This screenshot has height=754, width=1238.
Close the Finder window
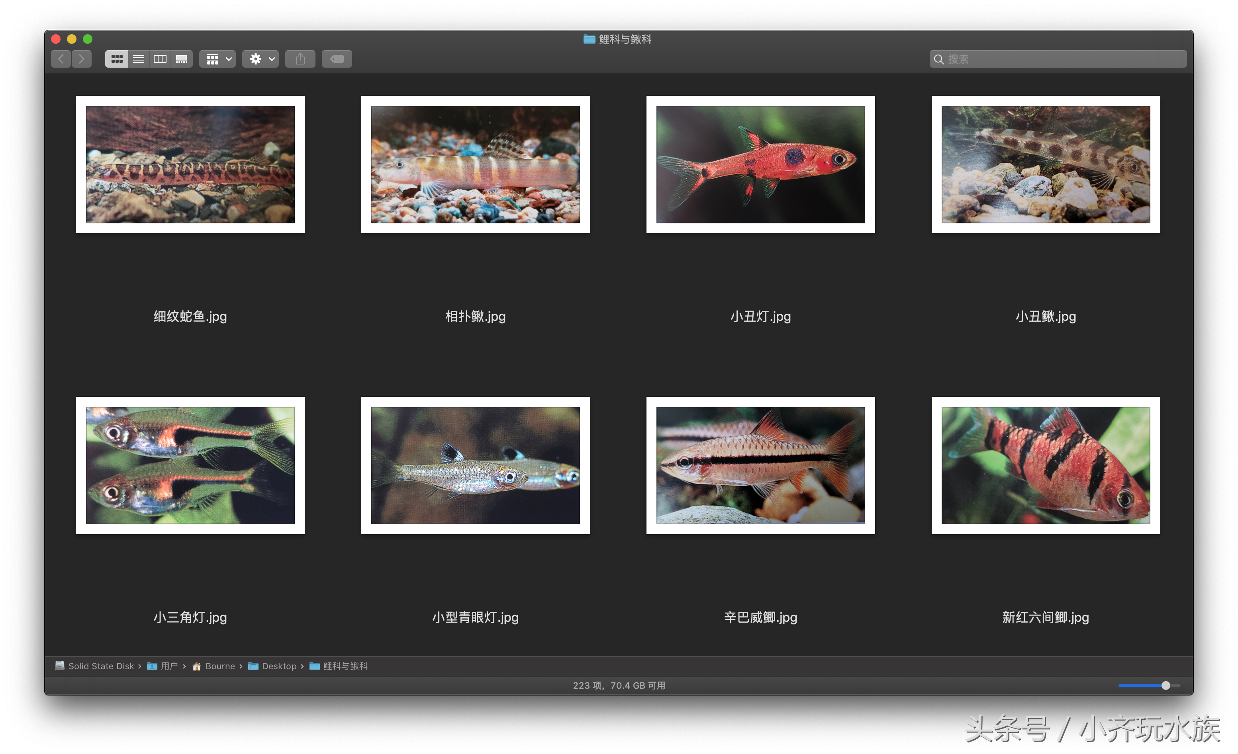56,39
